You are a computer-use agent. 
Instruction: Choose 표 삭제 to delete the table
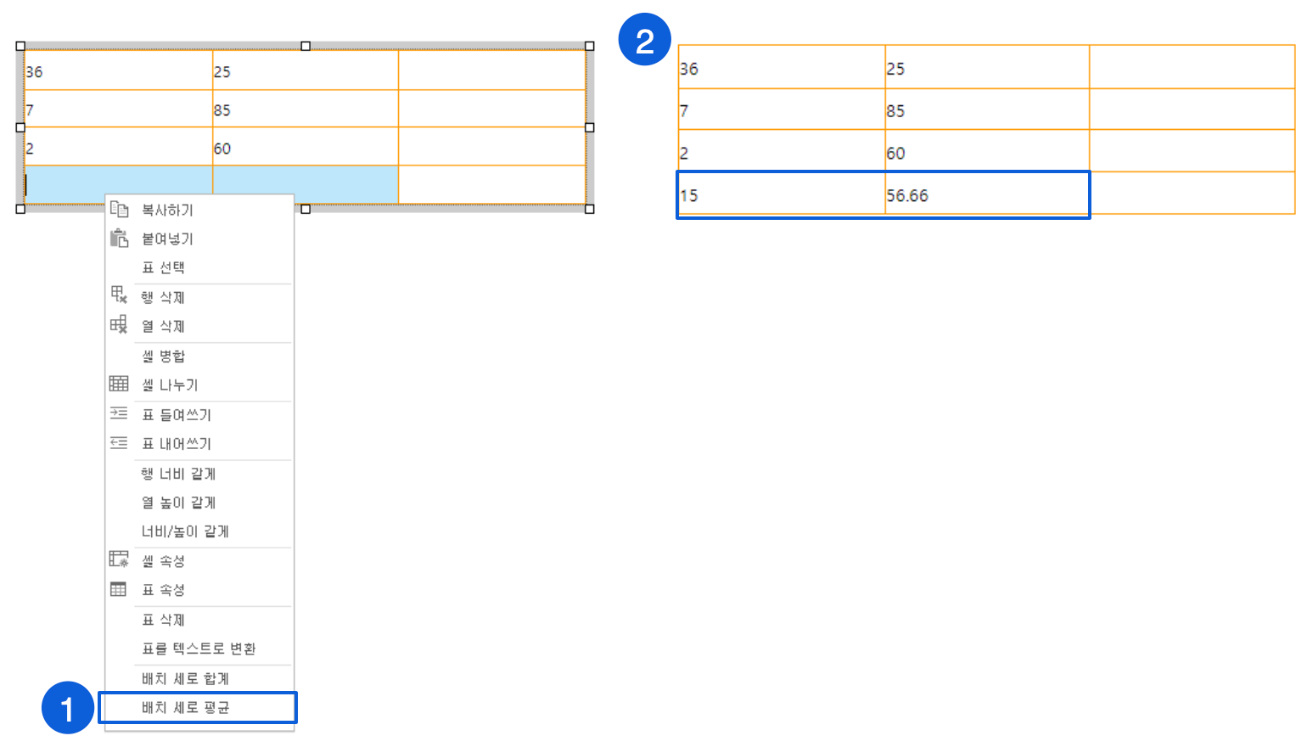(164, 620)
